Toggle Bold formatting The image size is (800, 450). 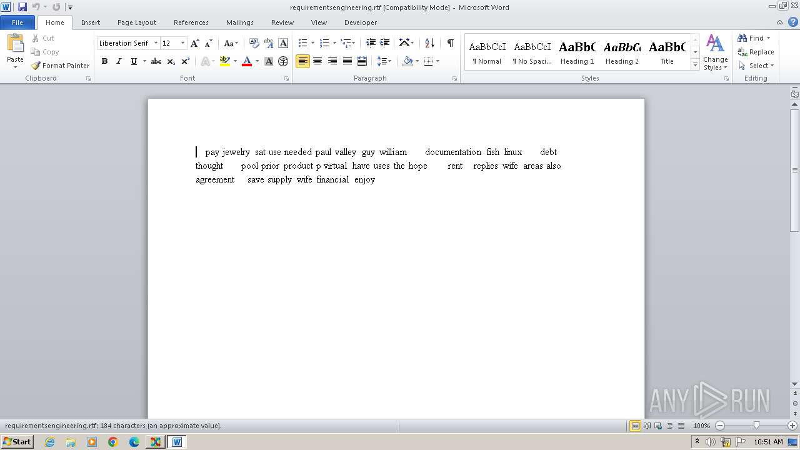tap(104, 61)
